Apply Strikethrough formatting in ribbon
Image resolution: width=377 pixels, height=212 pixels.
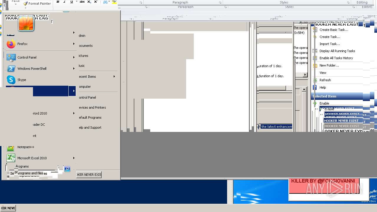(x=82, y=2)
